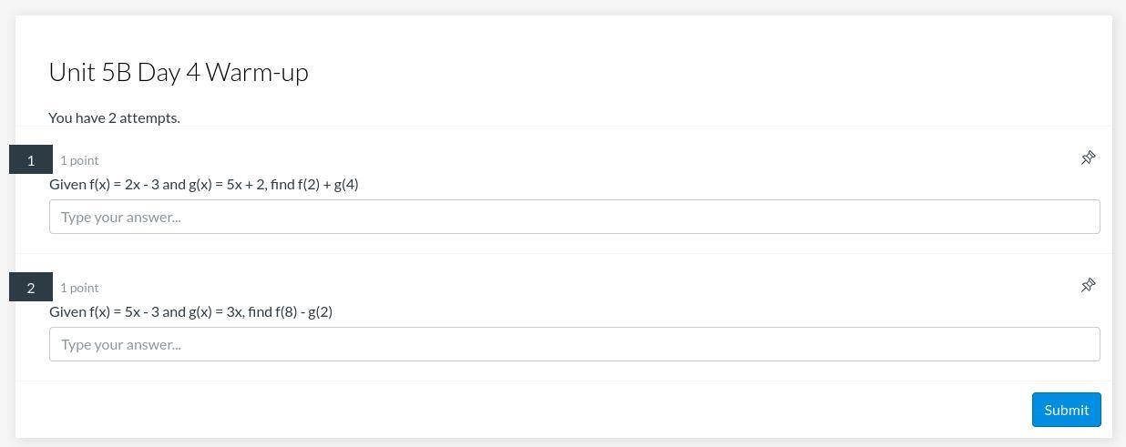Toggle the pin on the first question
1126x447 pixels.
pyautogui.click(x=1088, y=158)
